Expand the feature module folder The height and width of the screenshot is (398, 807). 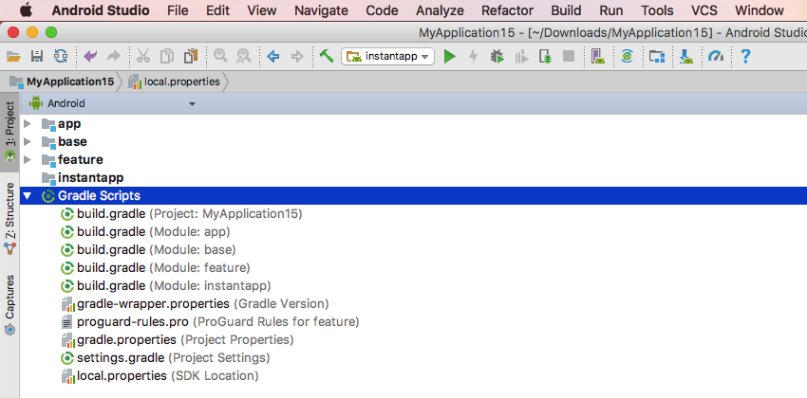[27, 160]
